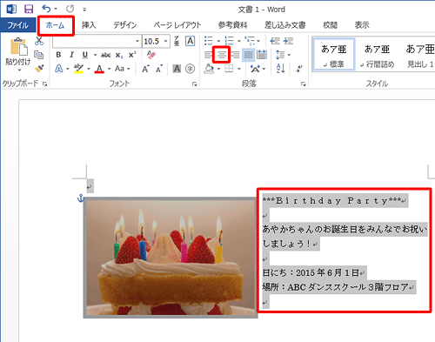Click the Borders grid icon

pyautogui.click(x=229, y=69)
